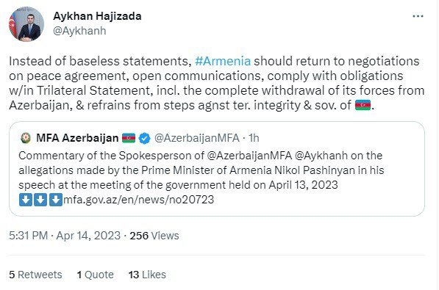Click the flag emoji beside MFA Azerbaijan

pos(129,138)
